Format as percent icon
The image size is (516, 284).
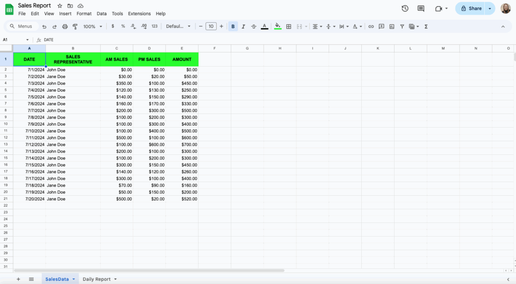pyautogui.click(x=123, y=26)
